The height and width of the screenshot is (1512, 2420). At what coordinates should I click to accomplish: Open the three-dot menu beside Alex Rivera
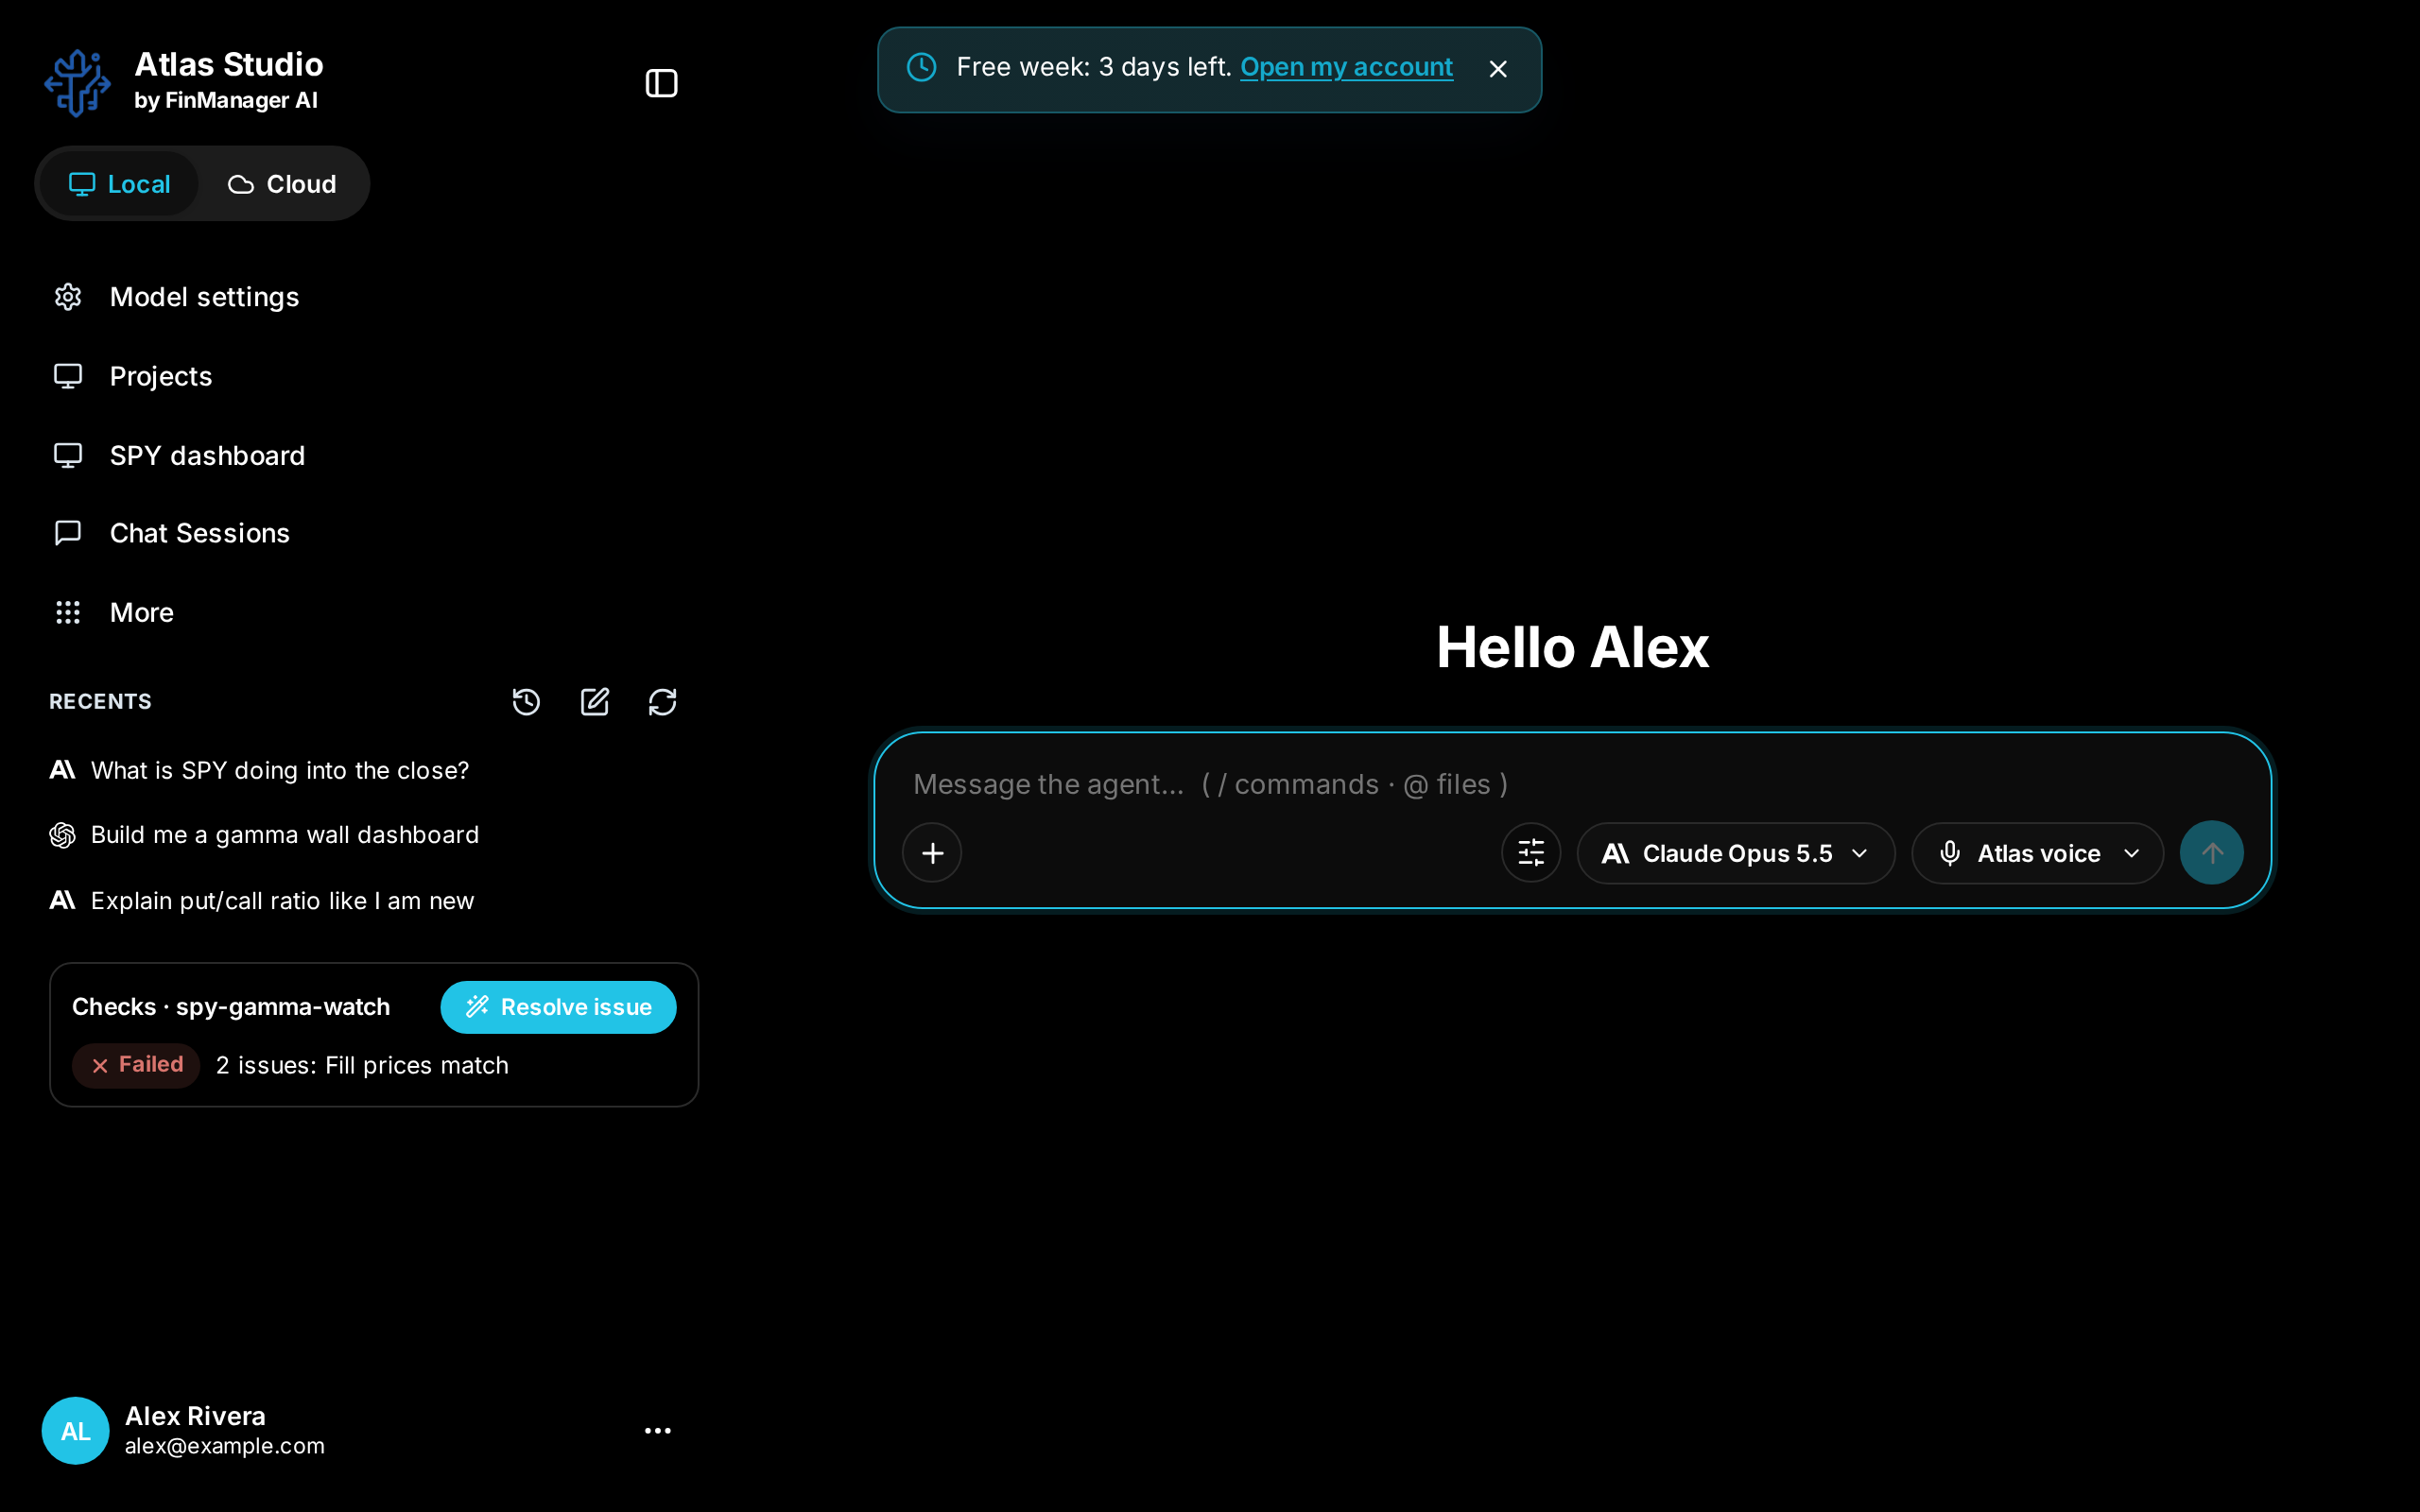tap(658, 1431)
